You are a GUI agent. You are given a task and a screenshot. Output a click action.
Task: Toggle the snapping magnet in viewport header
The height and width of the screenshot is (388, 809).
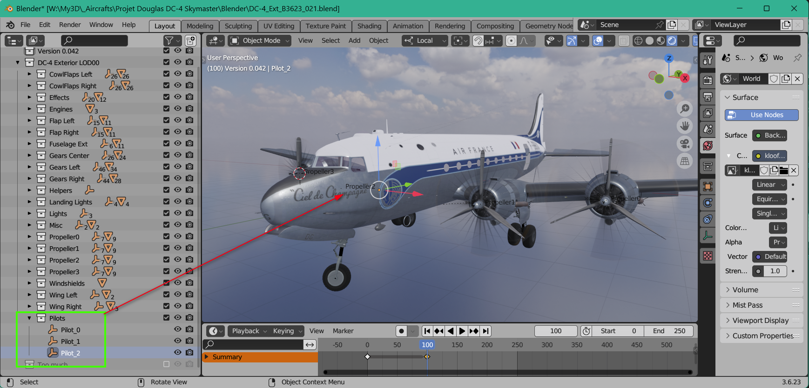[x=478, y=40]
